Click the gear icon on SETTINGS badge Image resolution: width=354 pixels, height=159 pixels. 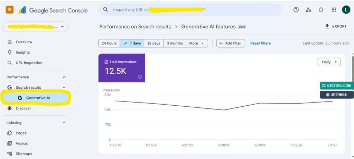[328, 95]
